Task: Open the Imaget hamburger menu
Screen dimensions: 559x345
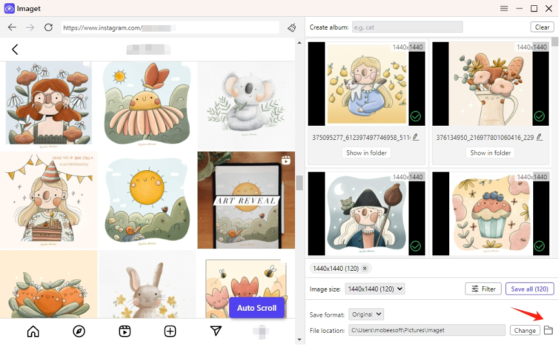Action: click(503, 8)
